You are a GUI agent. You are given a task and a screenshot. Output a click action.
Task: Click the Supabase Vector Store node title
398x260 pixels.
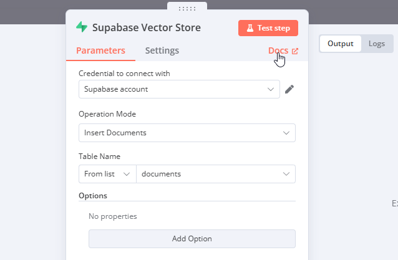coord(146,27)
